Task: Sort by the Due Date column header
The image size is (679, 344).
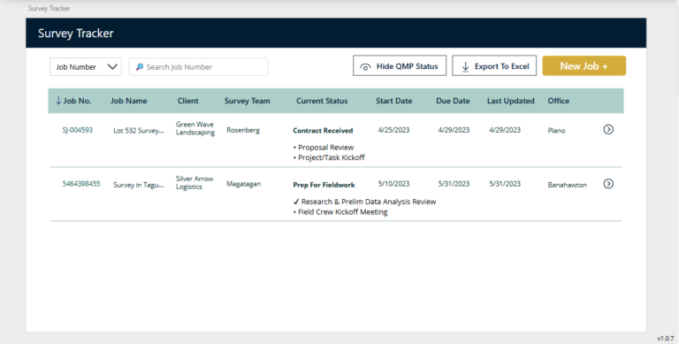Action: [x=453, y=101]
